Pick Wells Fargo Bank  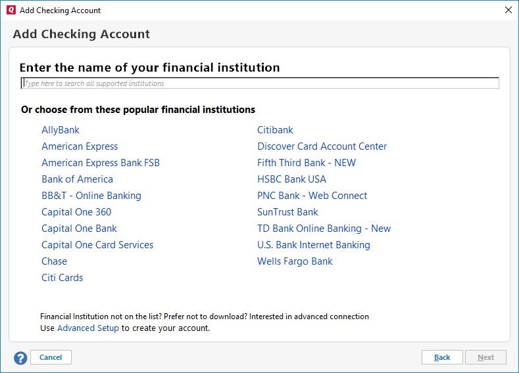(x=295, y=261)
